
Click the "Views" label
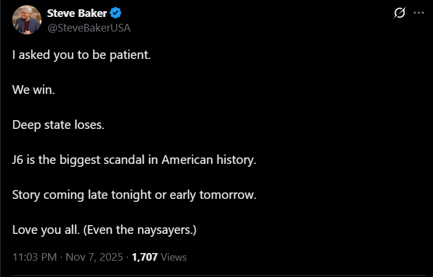pyautogui.click(x=174, y=257)
